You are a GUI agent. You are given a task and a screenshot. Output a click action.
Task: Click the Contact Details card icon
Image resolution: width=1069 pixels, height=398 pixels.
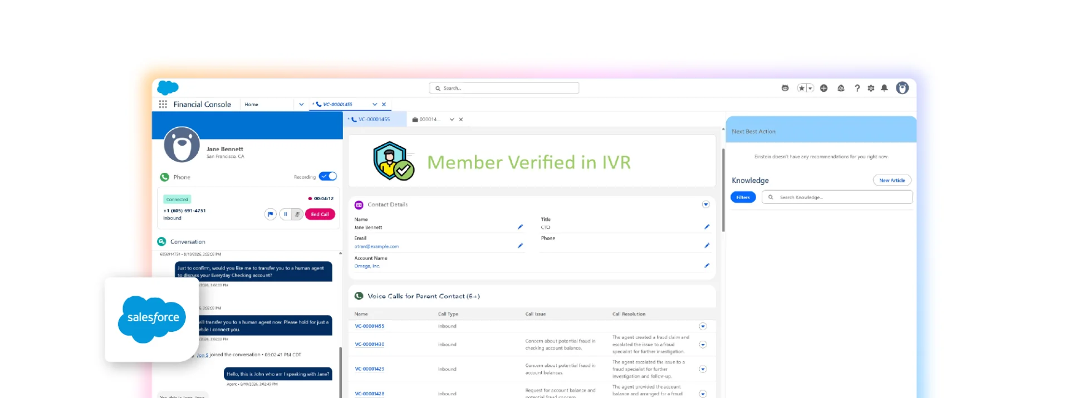tap(359, 205)
